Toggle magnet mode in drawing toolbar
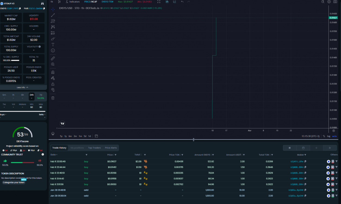 click(53, 72)
